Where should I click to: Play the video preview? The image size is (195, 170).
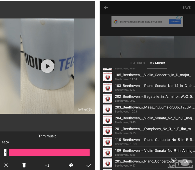[x=47, y=66]
